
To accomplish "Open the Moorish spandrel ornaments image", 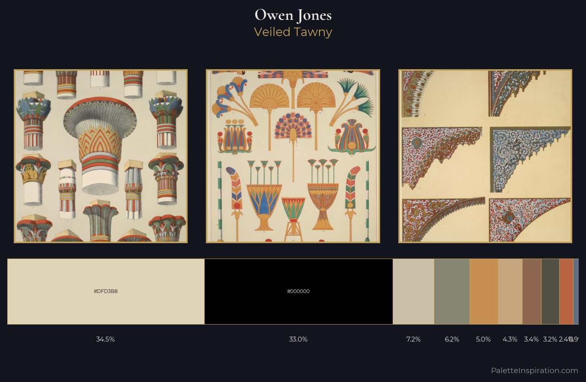I will 485,156.
